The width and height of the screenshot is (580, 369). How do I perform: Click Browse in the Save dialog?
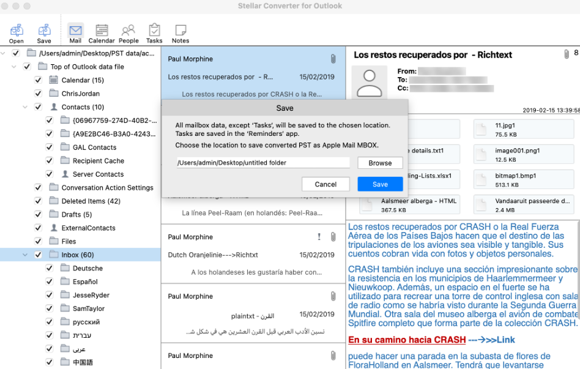pyautogui.click(x=380, y=163)
